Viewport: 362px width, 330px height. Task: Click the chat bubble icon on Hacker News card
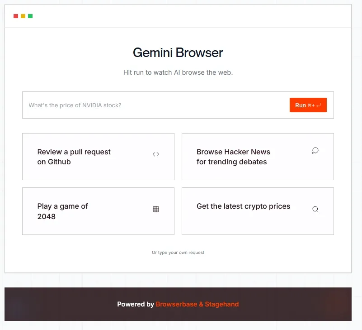pyautogui.click(x=315, y=151)
